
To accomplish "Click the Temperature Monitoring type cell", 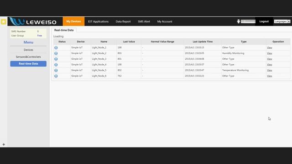I will pyautogui.click(x=235, y=70).
